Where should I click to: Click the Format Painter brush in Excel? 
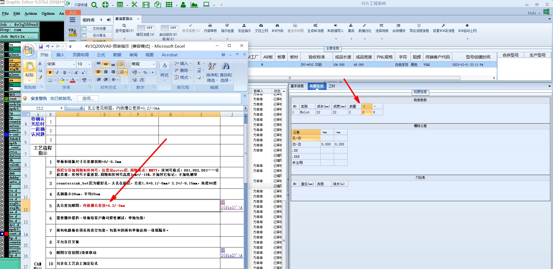pos(40,78)
